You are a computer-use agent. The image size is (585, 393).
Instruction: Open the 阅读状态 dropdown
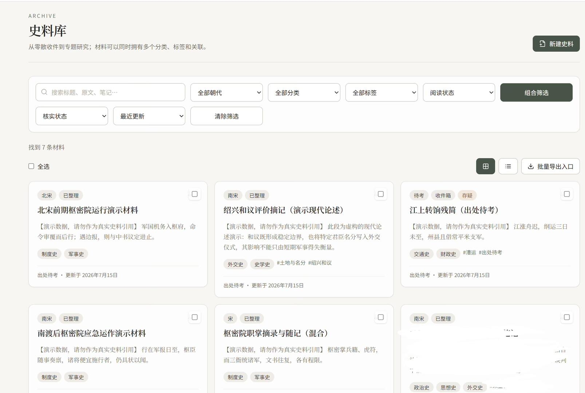pos(459,92)
